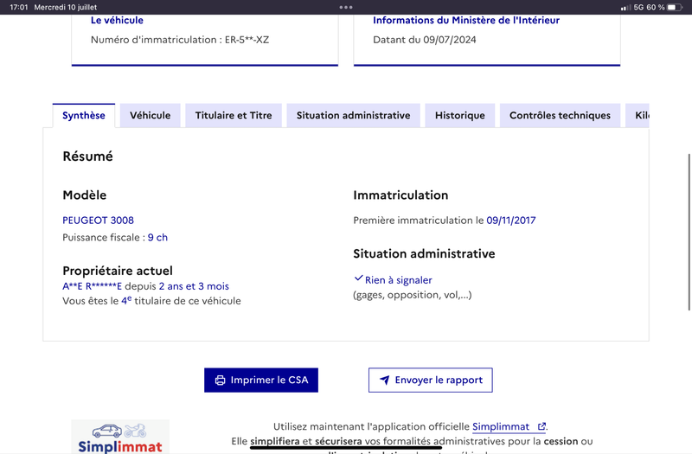Tap the battery status icon
This screenshot has height=454, width=692.
675,7
